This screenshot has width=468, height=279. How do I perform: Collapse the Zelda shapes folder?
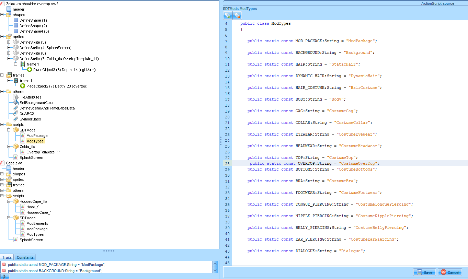coord(2,15)
